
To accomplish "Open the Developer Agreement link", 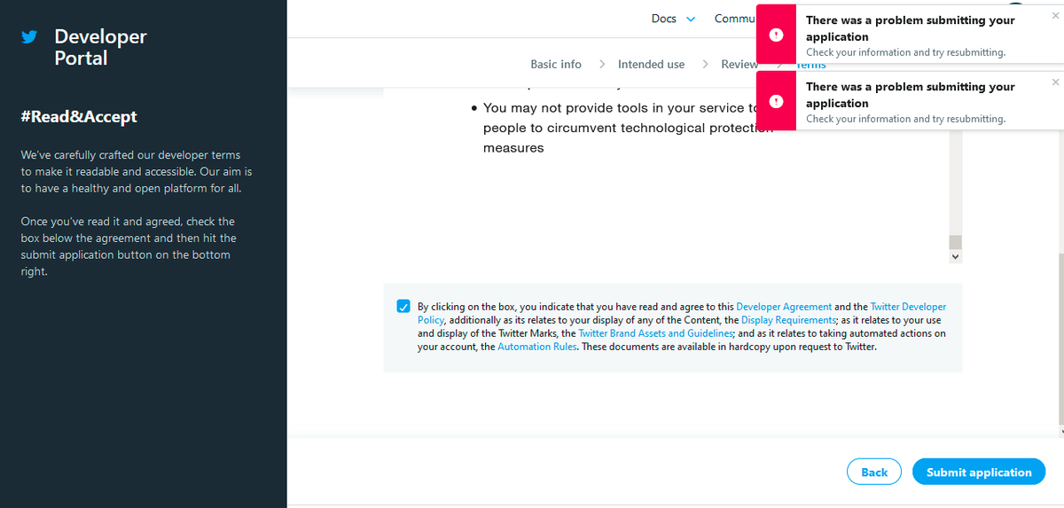I will (x=784, y=307).
